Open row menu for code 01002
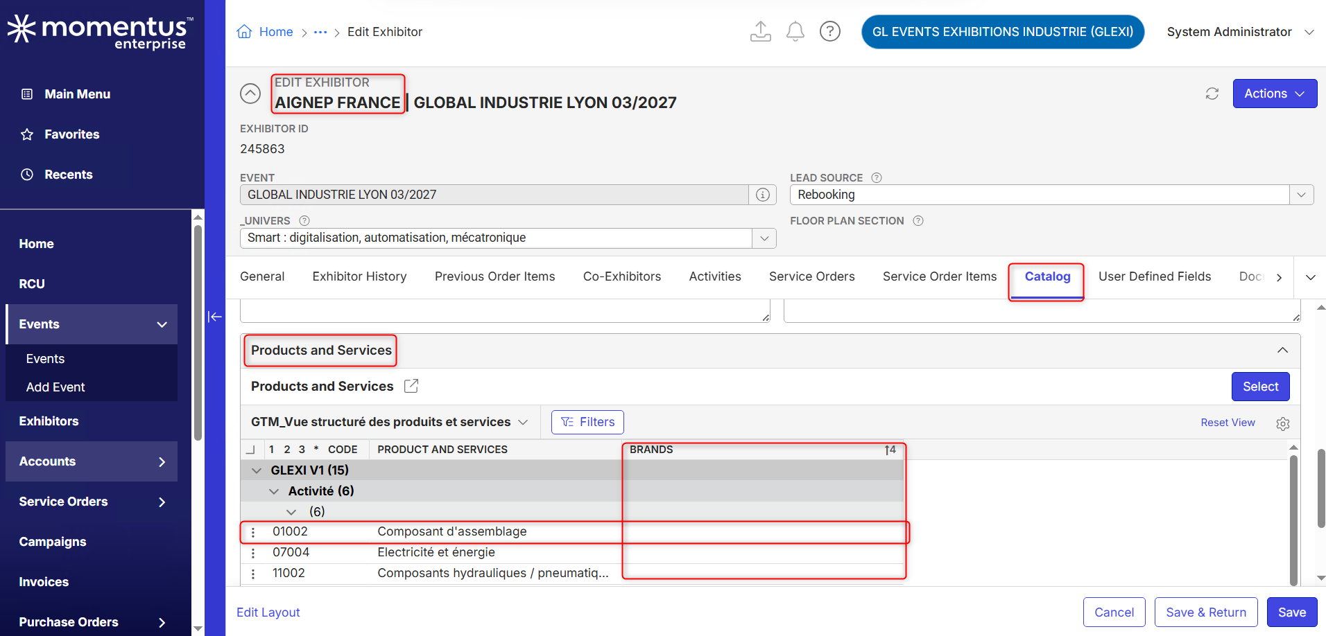This screenshot has height=636, width=1326. click(x=253, y=532)
